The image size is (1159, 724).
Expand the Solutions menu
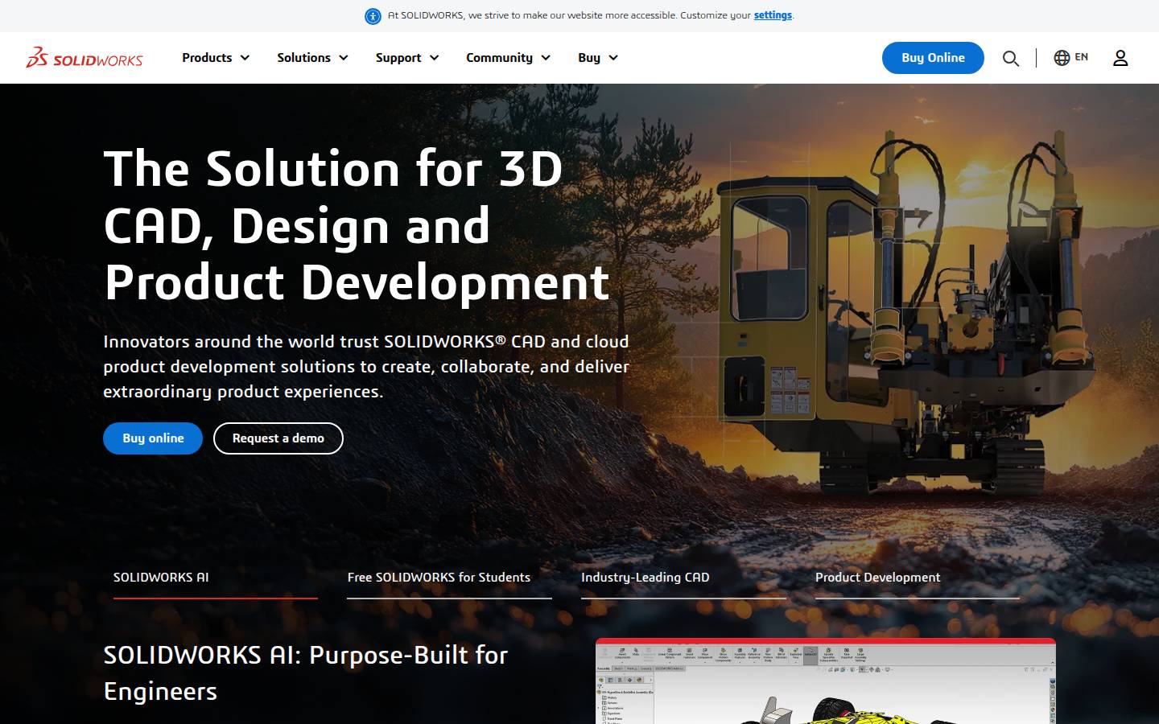tap(312, 58)
